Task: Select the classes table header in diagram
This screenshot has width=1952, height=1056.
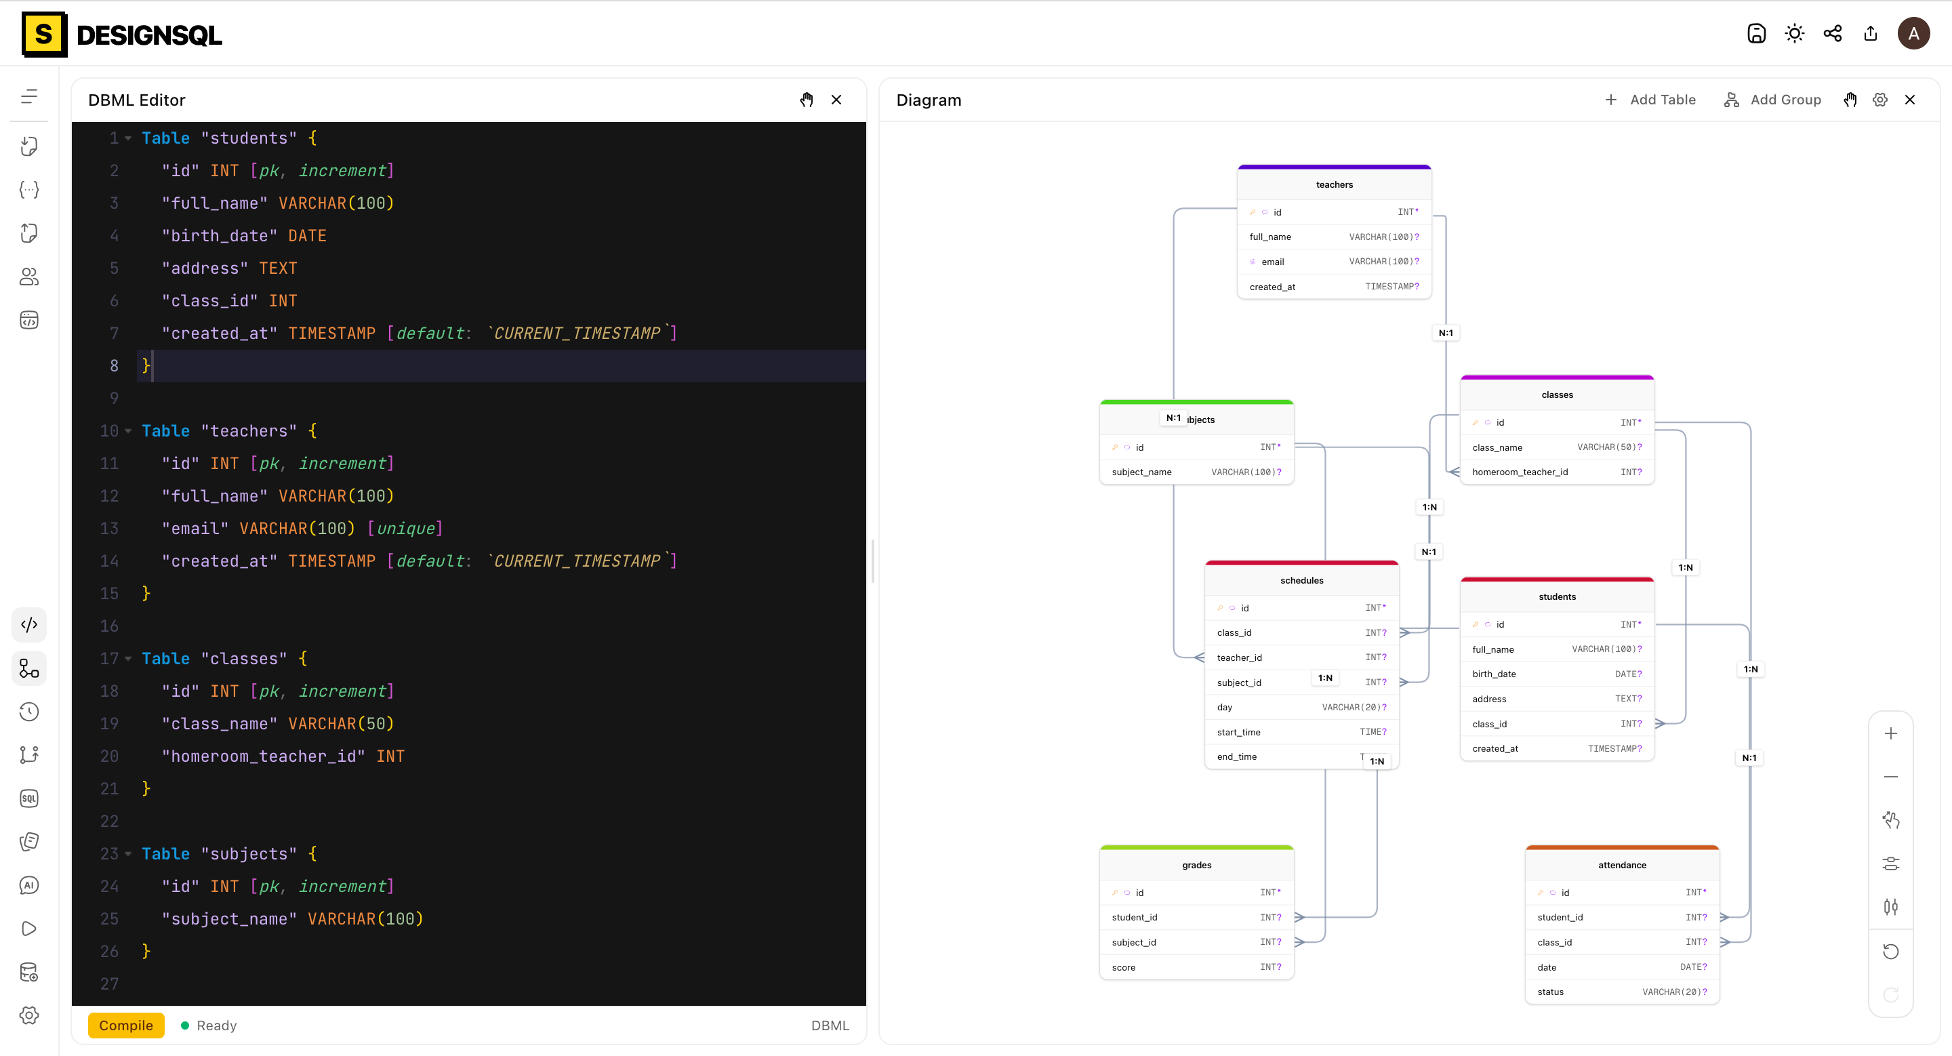Action: (x=1558, y=394)
